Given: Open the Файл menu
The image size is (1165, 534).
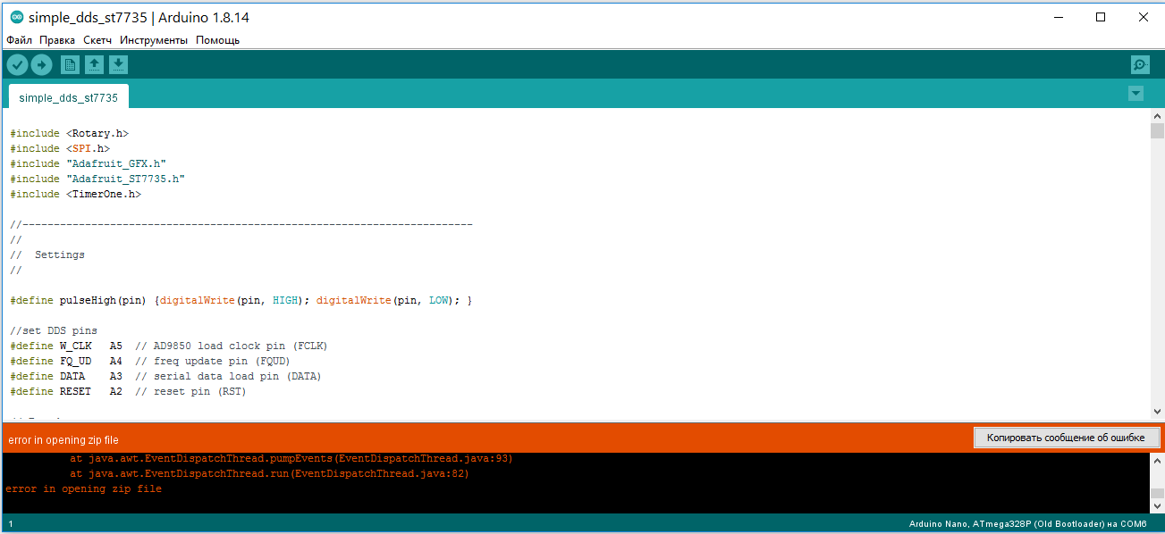Looking at the screenshot, I should (x=19, y=40).
